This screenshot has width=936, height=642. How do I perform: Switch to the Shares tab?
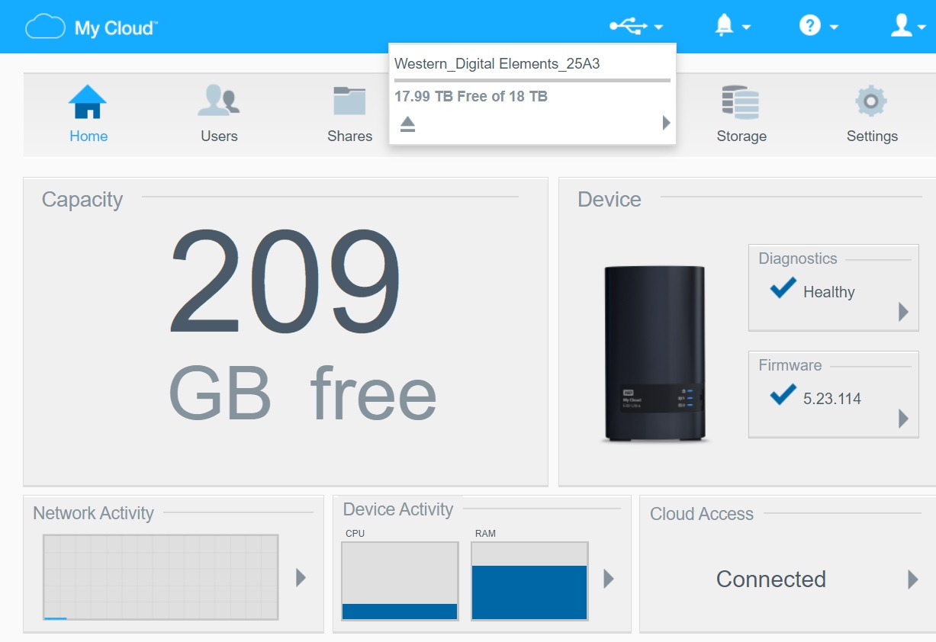coord(349,114)
